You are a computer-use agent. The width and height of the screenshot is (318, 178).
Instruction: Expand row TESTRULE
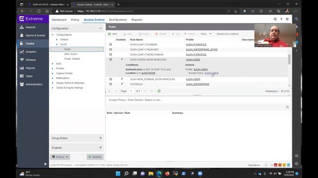(110, 84)
